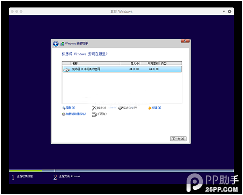Click the format drive icon

120,108
